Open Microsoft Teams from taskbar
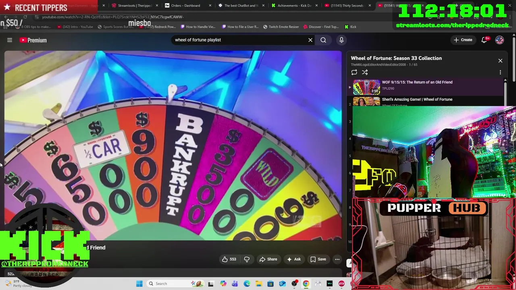 [235, 284]
